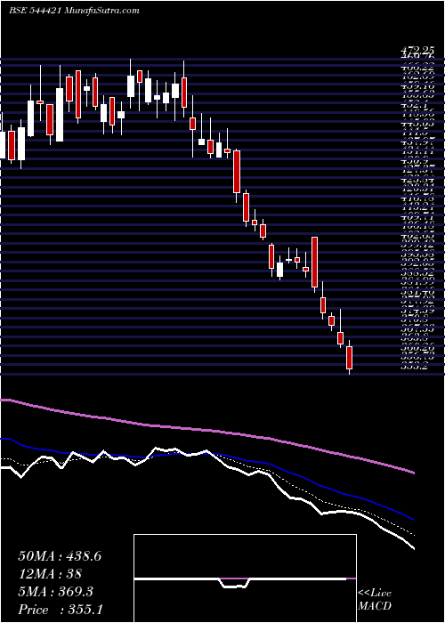Viewport: 445px width, 623px height.
Task: Select the '5MA : 369.3' readout
Action: point(55,592)
